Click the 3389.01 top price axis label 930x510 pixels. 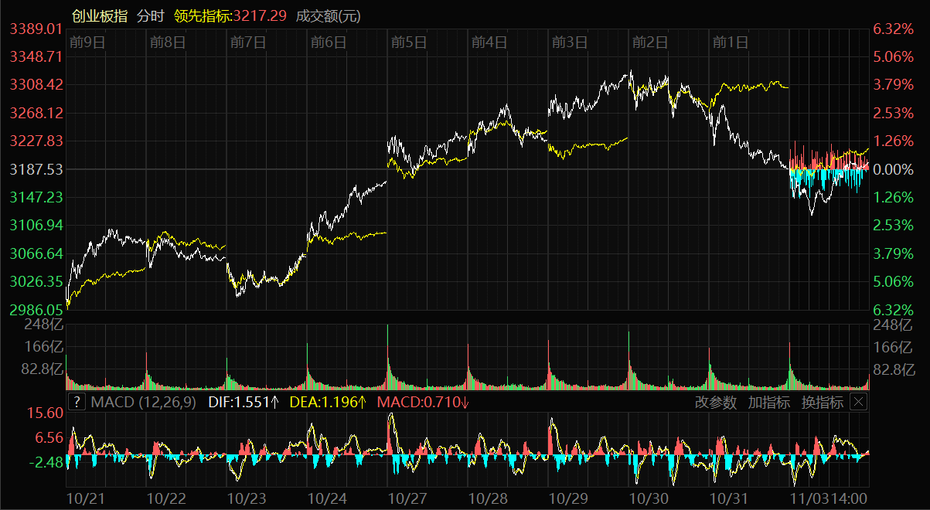pyautogui.click(x=36, y=29)
